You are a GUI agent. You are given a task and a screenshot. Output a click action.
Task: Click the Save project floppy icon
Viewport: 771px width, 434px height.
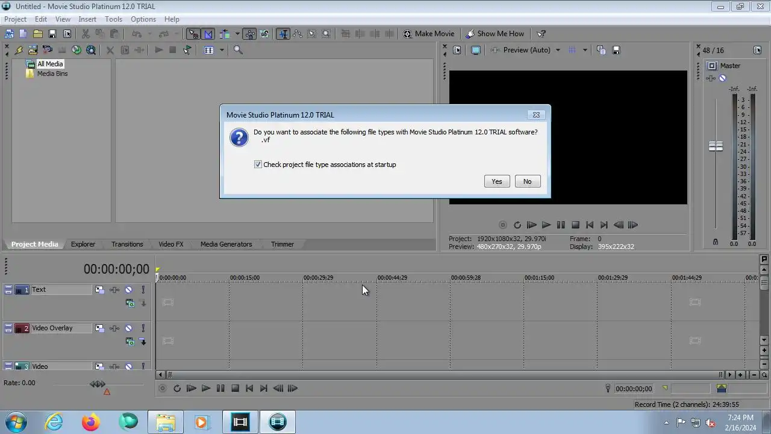52,34
